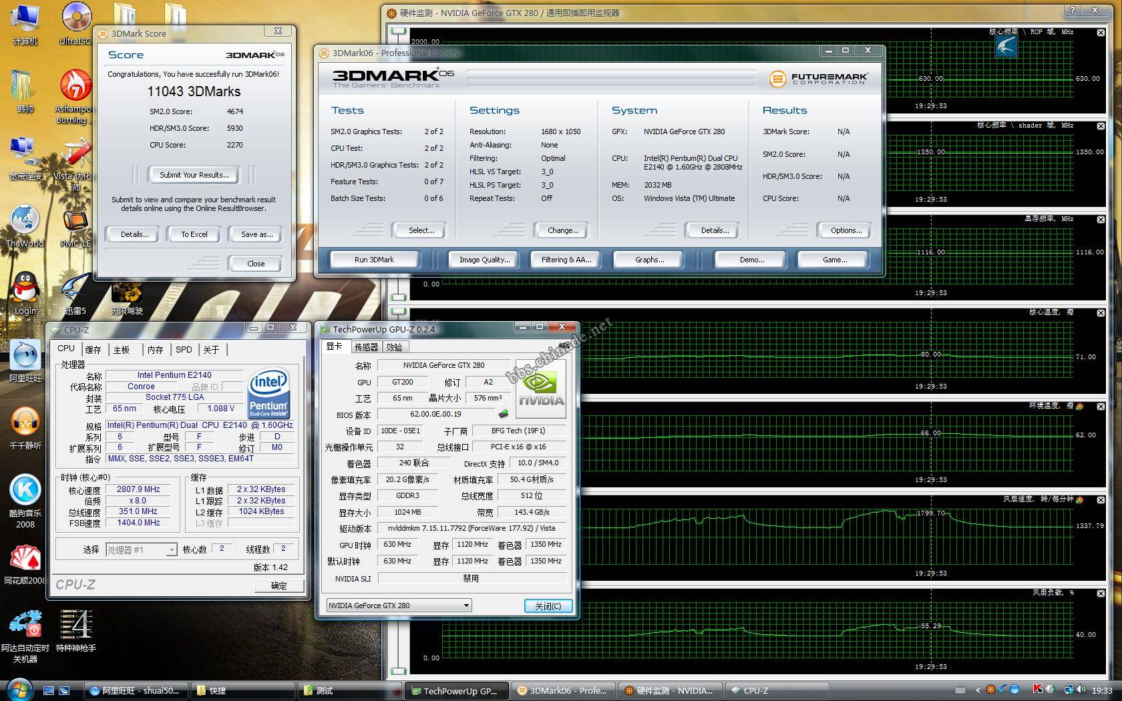Click Demo button in 3DMark06
This screenshot has width=1122, height=701.
click(751, 260)
